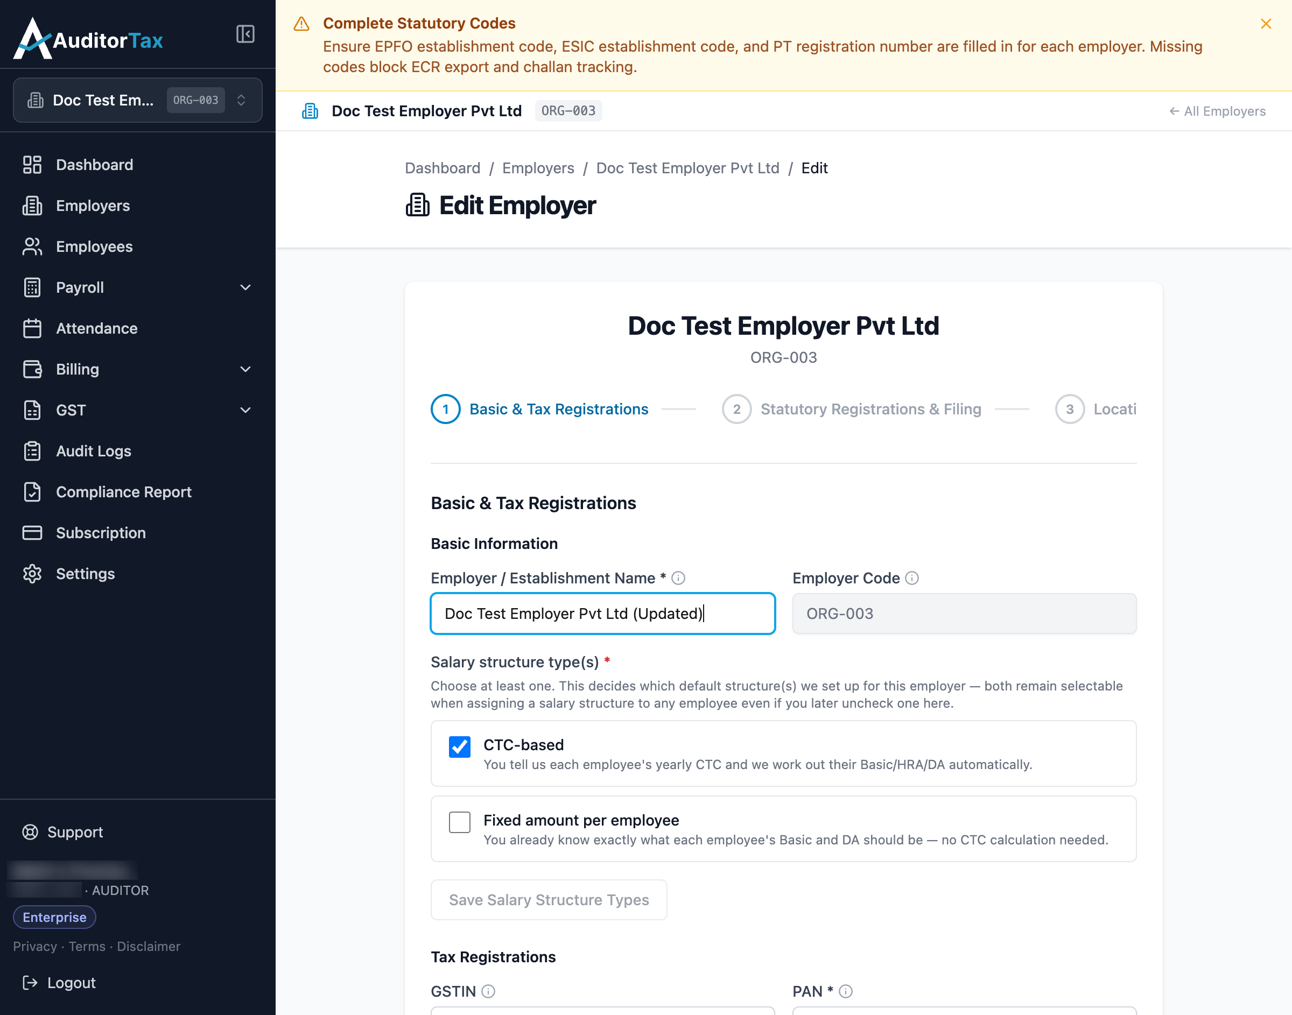Click the Audit Logs clipboard icon
The height and width of the screenshot is (1015, 1292).
click(32, 451)
